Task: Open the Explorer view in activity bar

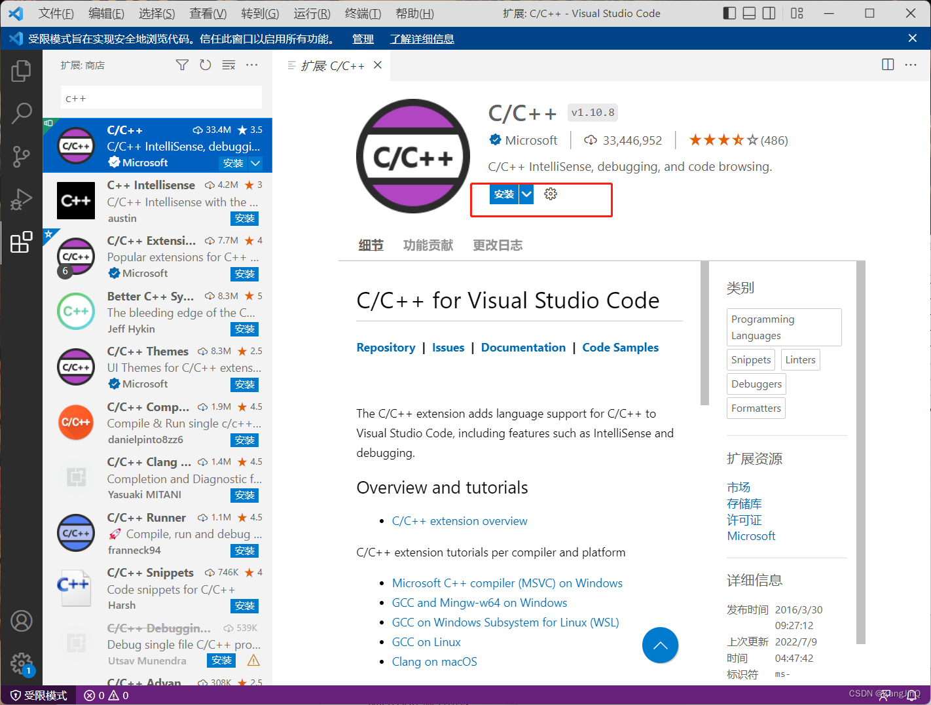Action: 21,71
